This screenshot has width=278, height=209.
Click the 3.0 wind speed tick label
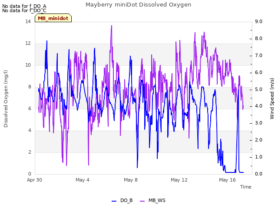pos(258,123)
